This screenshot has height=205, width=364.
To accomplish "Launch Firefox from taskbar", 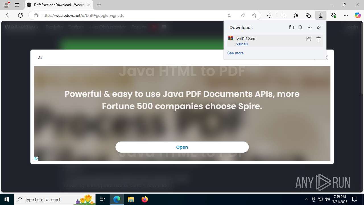I will pos(144,199).
